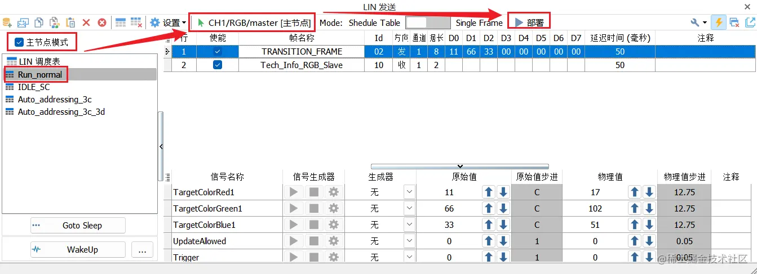Viewport: 757px width, 274px height.
Task: Click raw value field 66 for TargetColorGreen1
Action: pos(449,208)
